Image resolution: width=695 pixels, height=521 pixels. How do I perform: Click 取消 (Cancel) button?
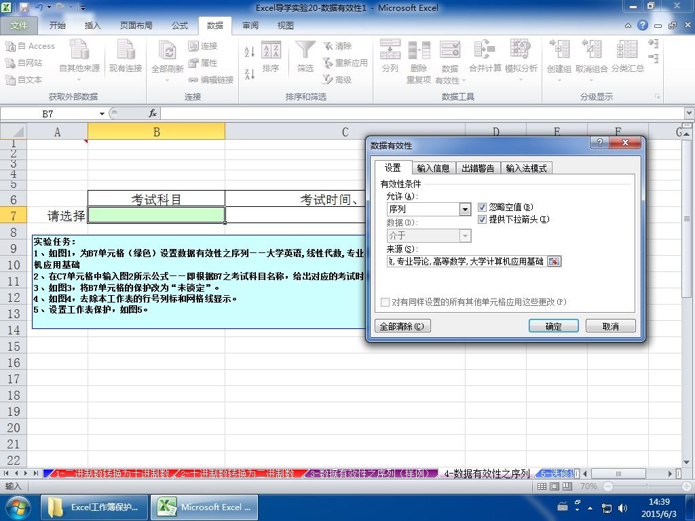pyautogui.click(x=610, y=326)
